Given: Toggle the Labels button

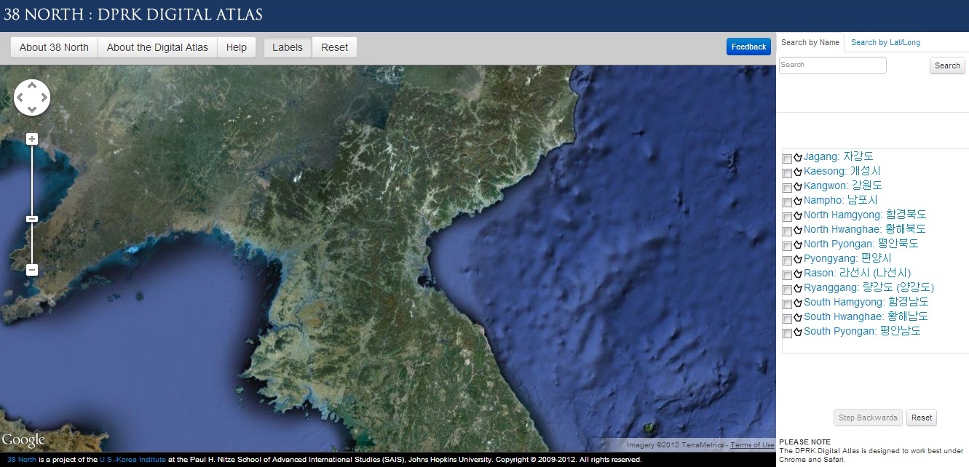Looking at the screenshot, I should click(x=287, y=47).
